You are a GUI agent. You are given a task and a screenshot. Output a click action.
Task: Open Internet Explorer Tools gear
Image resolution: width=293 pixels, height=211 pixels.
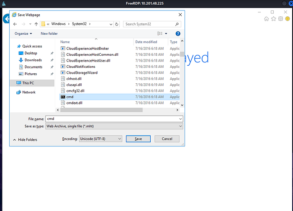280,19
